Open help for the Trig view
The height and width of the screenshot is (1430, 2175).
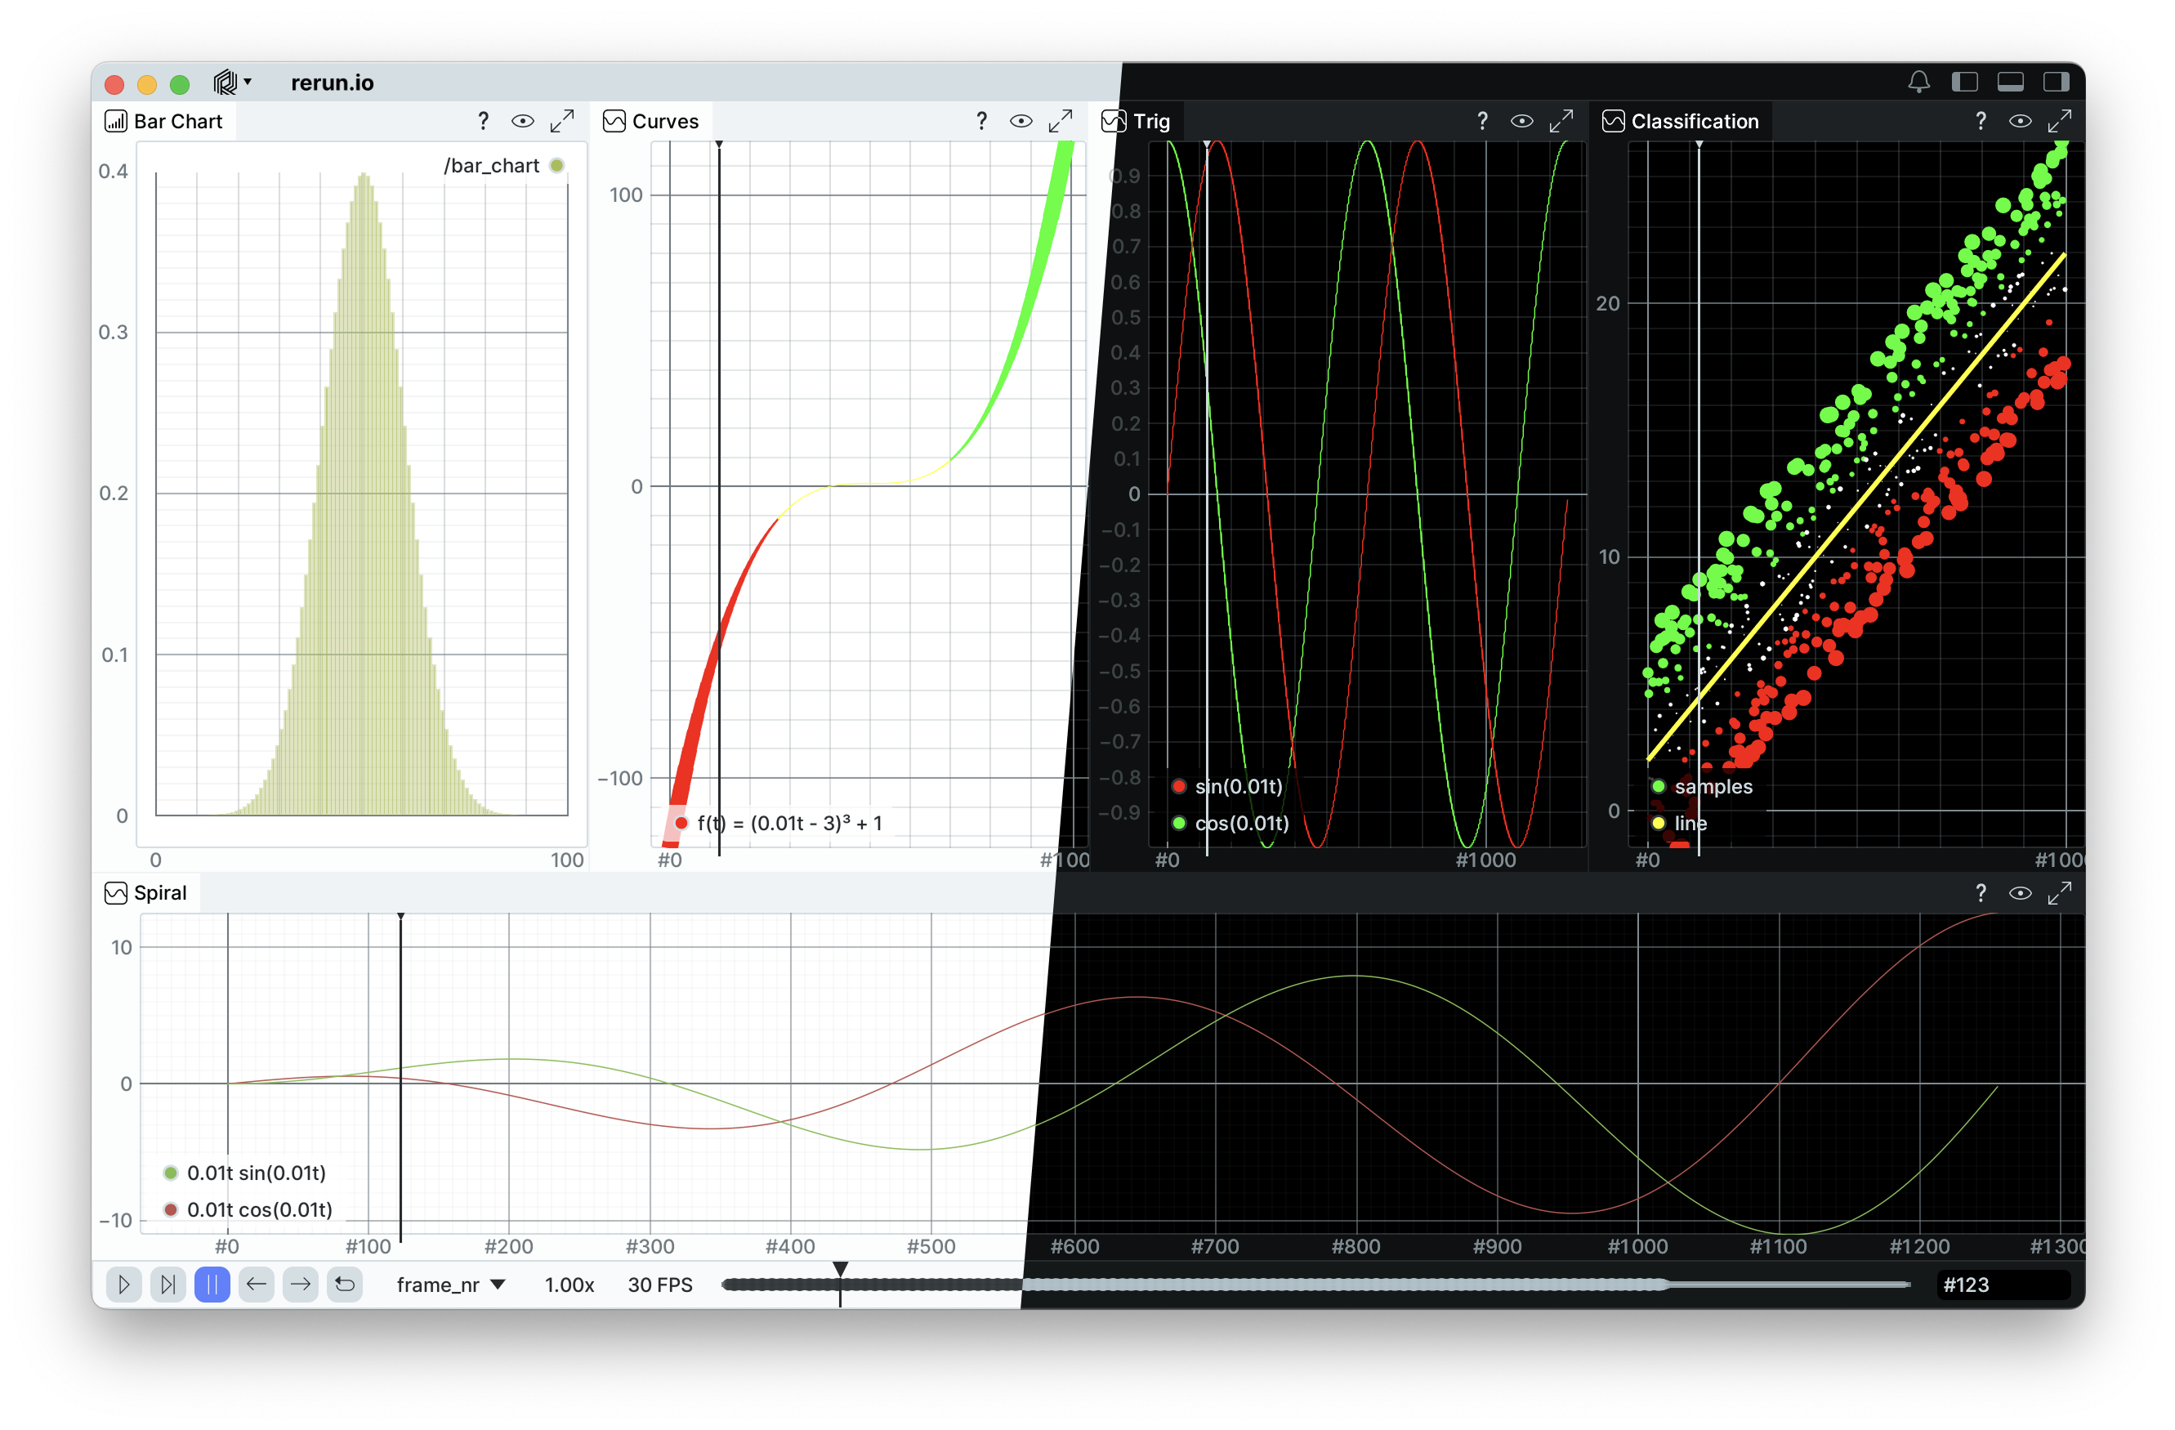tap(1481, 121)
